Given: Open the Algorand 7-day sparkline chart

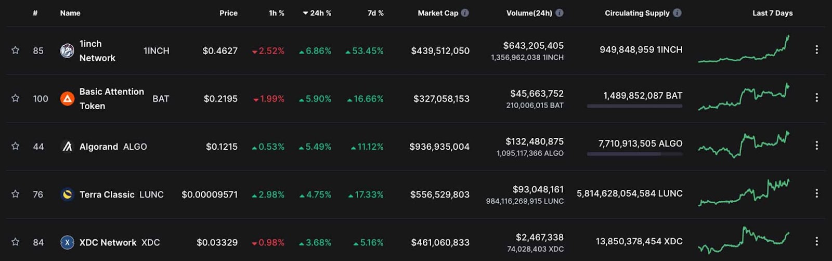Looking at the screenshot, I should [x=744, y=145].
